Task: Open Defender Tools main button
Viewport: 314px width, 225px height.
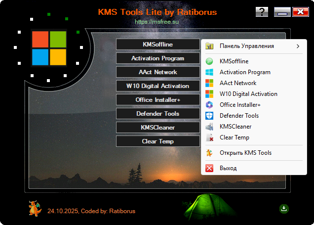Action: point(158,114)
